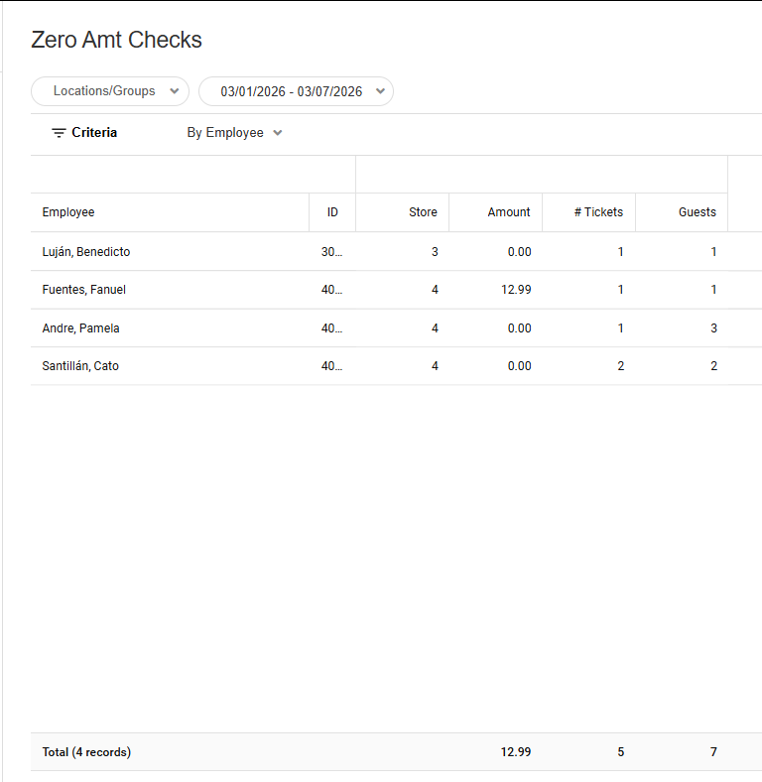Open the Locations/Groups dropdown

click(110, 91)
